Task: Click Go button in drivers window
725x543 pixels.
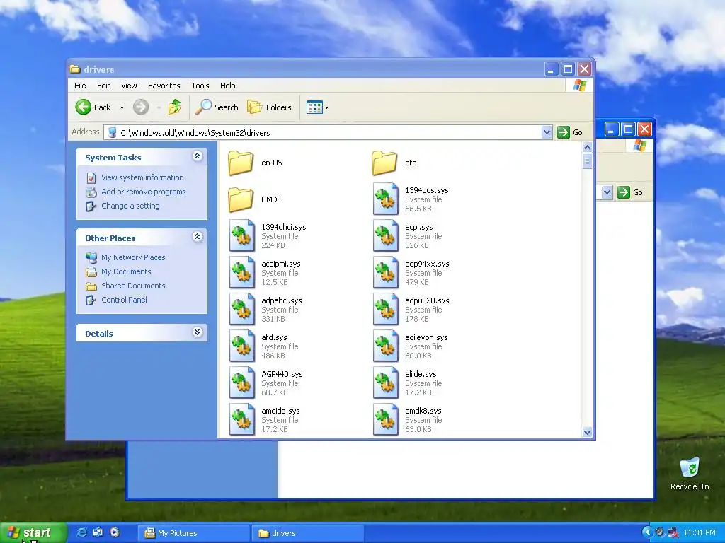Action: click(x=570, y=132)
